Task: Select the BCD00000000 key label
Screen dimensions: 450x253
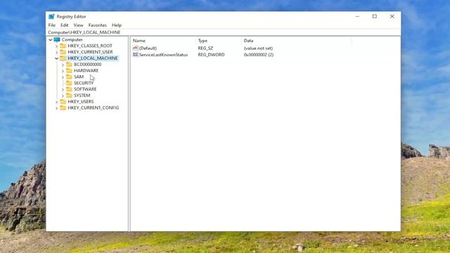Action: pos(87,65)
